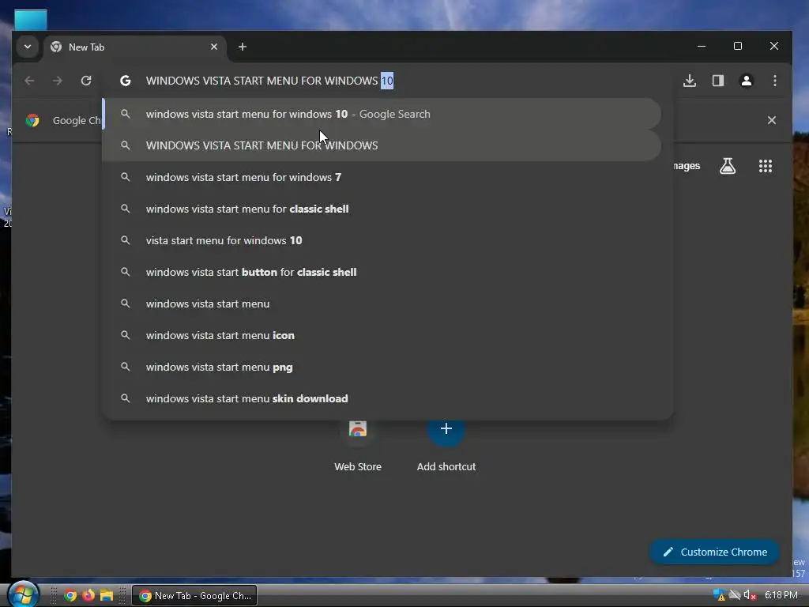Choose suggestion 'windows vista start menu for classic shell'
This screenshot has width=809, height=607.
click(382, 209)
